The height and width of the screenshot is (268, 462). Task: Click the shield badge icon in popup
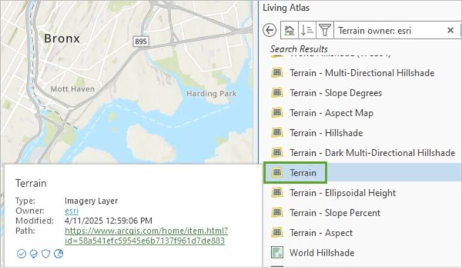46,254
